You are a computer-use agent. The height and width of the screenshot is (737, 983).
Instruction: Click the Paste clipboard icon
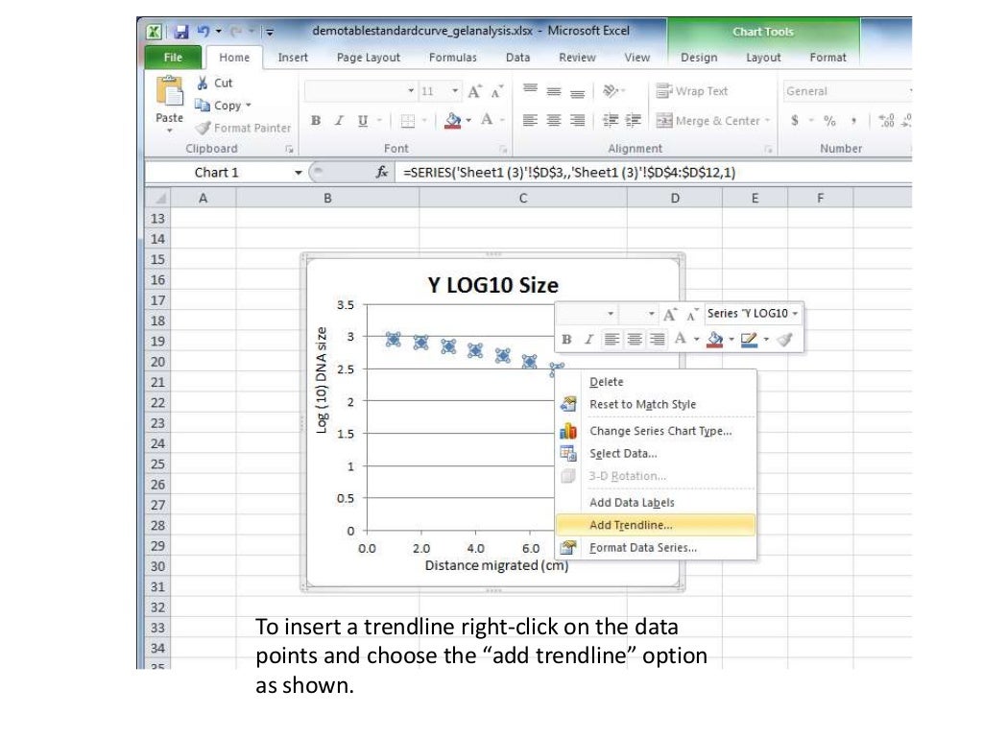tap(169, 91)
